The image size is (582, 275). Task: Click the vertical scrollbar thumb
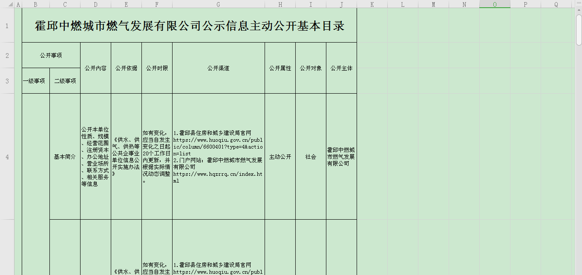(x=579, y=30)
